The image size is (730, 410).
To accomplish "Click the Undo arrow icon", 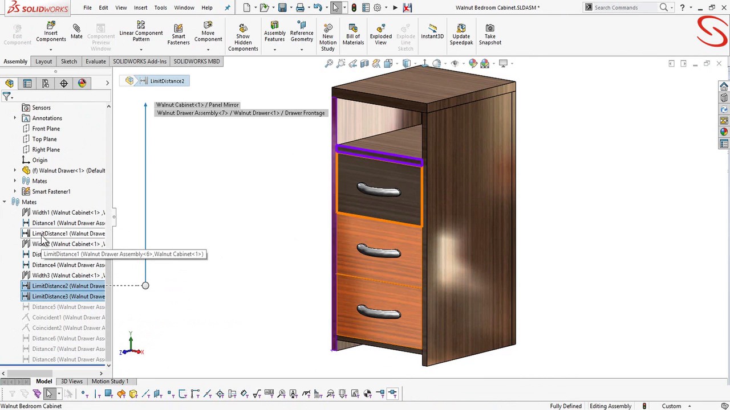I will pos(318,7).
